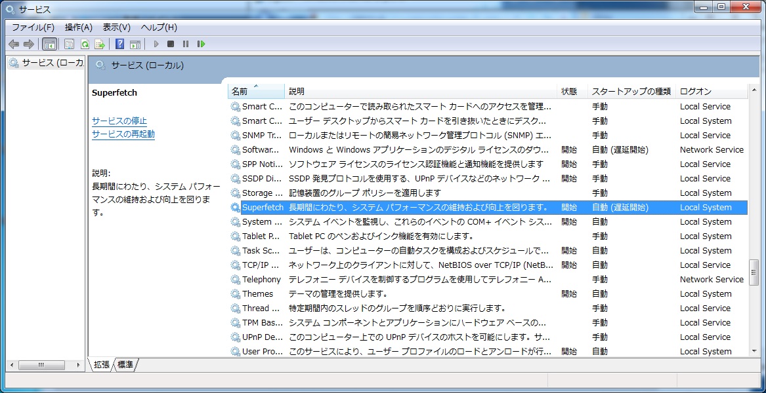Open the ヘルプ(H) menu
766x393 pixels.
pos(159,28)
